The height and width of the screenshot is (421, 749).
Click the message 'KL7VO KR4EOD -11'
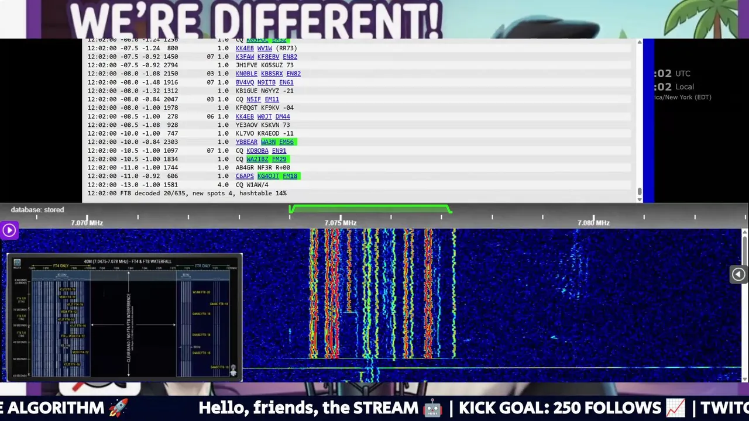264,133
